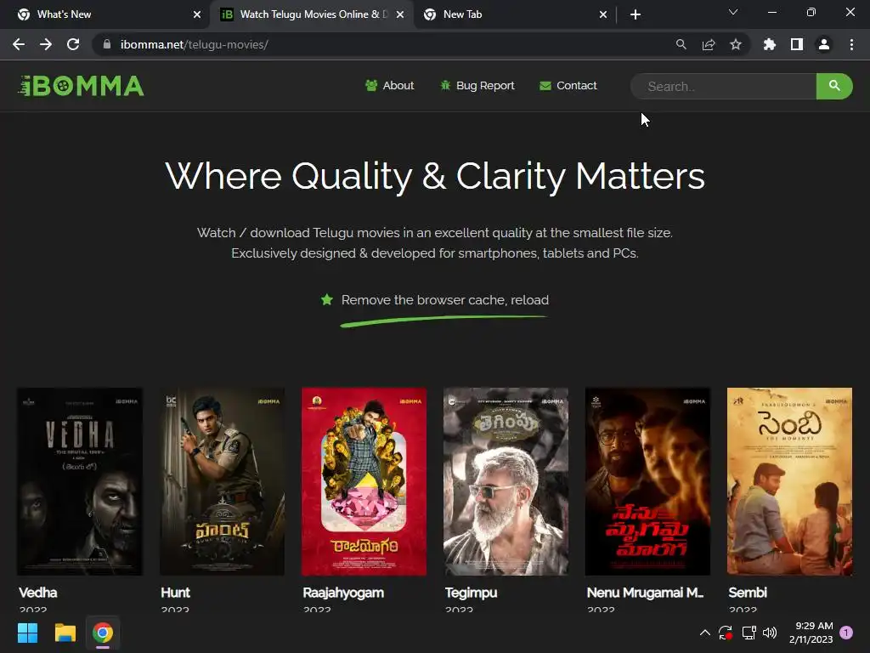This screenshot has height=653, width=870.
Task: Open the Vedha movie poster
Action: pos(80,481)
